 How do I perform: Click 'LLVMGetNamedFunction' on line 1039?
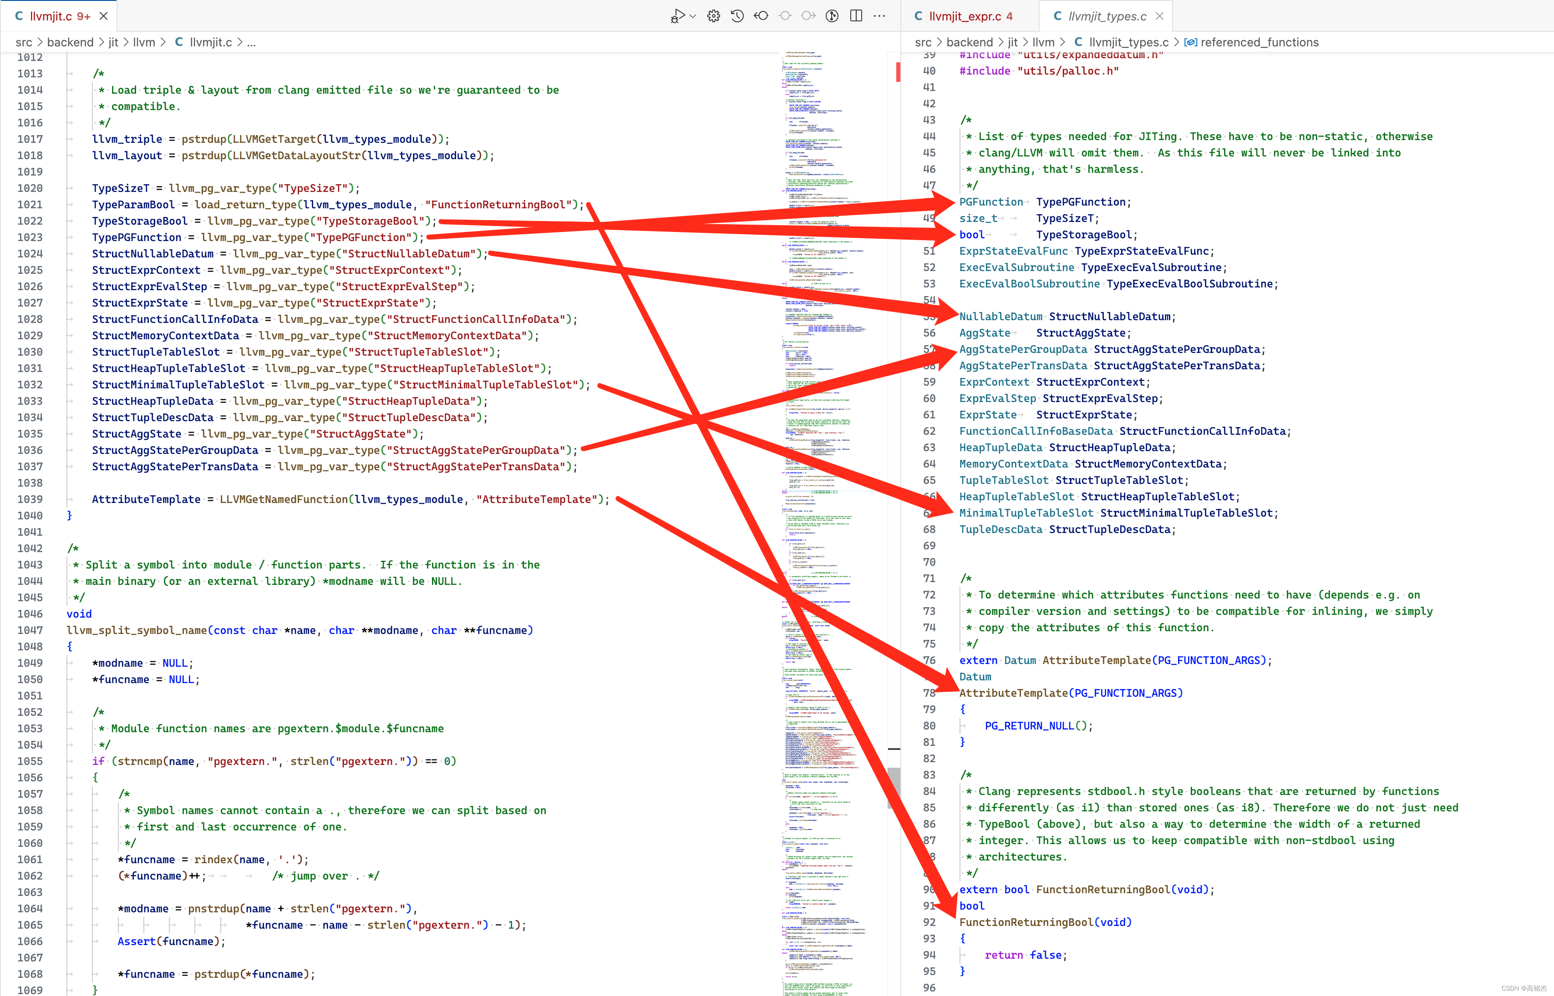pyautogui.click(x=284, y=499)
